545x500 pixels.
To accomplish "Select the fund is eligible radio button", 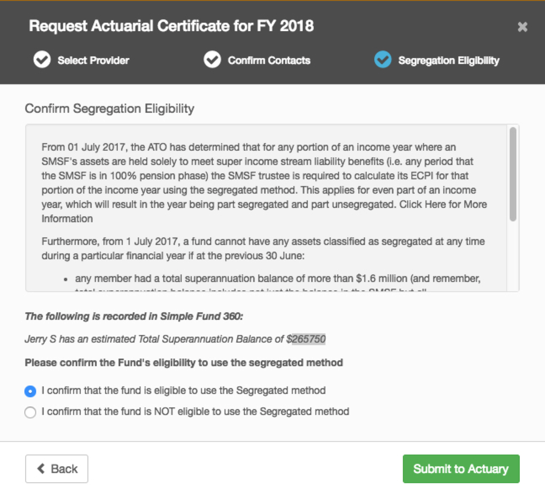I will [30, 391].
